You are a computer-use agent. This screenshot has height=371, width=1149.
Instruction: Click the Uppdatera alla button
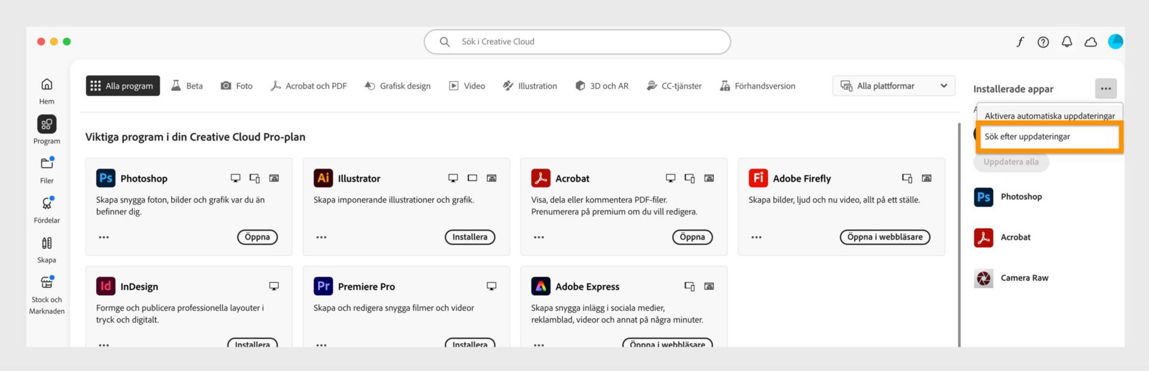point(1011,162)
